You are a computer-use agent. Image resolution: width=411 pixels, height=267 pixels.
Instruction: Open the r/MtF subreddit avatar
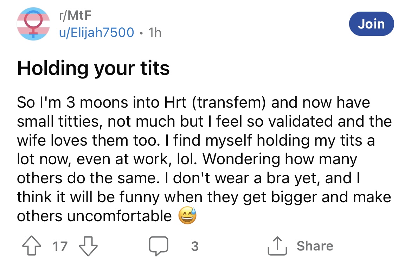33,24
